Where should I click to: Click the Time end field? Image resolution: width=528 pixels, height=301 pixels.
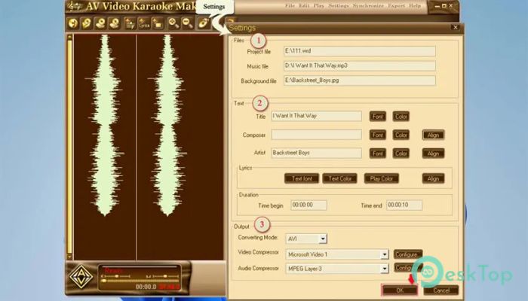point(404,205)
